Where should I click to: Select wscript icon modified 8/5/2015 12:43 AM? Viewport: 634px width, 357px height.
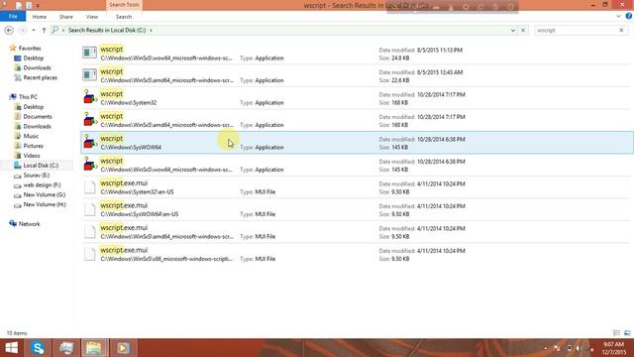pyautogui.click(x=89, y=74)
